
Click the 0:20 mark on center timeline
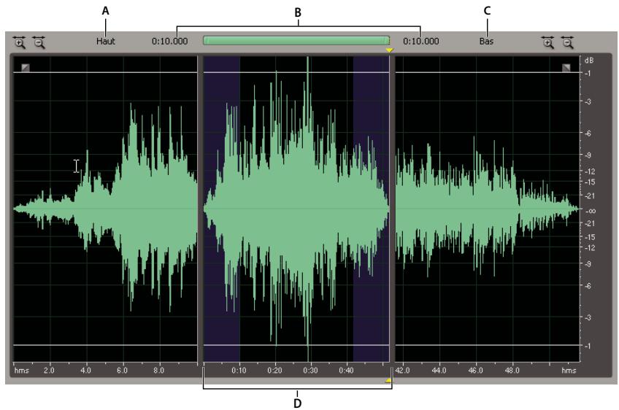coord(274,370)
